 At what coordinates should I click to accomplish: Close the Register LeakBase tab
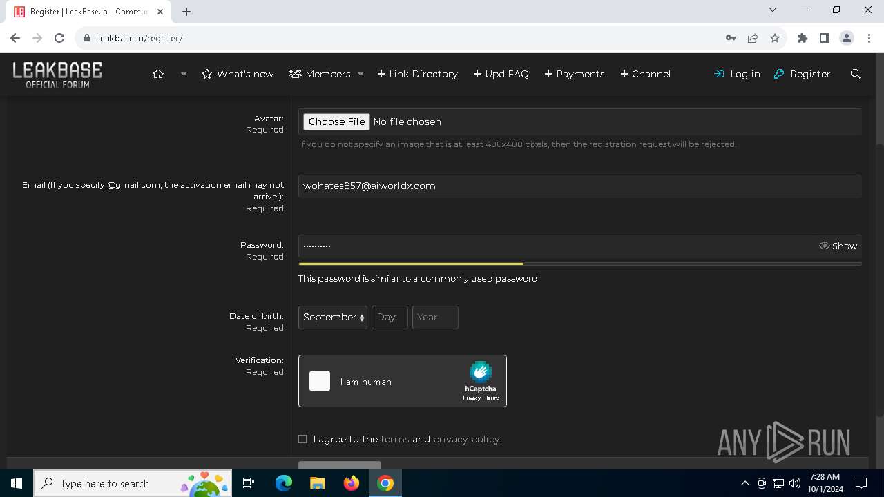click(160, 12)
